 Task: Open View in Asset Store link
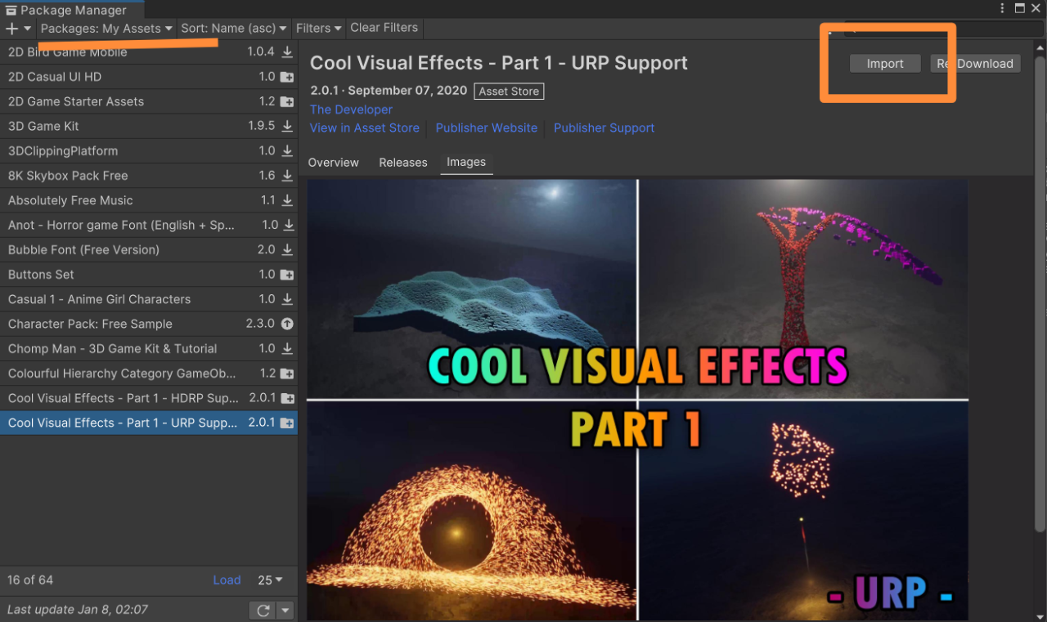tap(365, 128)
